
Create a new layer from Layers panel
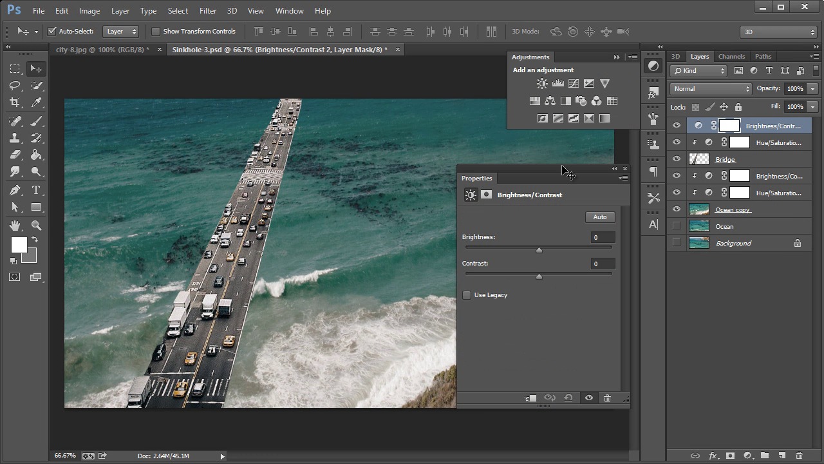(782, 456)
